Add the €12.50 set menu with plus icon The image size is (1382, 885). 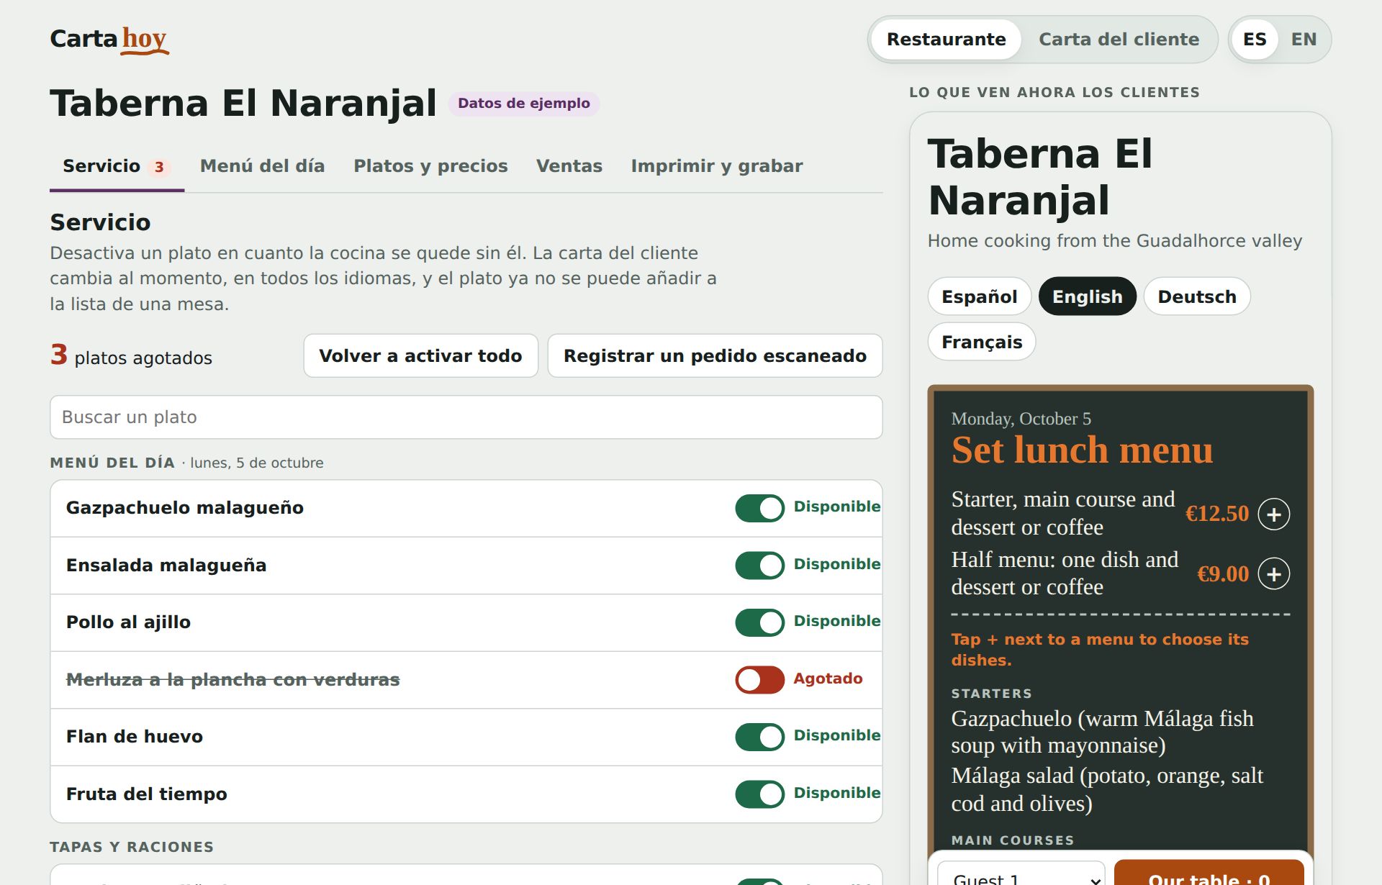[x=1273, y=514]
